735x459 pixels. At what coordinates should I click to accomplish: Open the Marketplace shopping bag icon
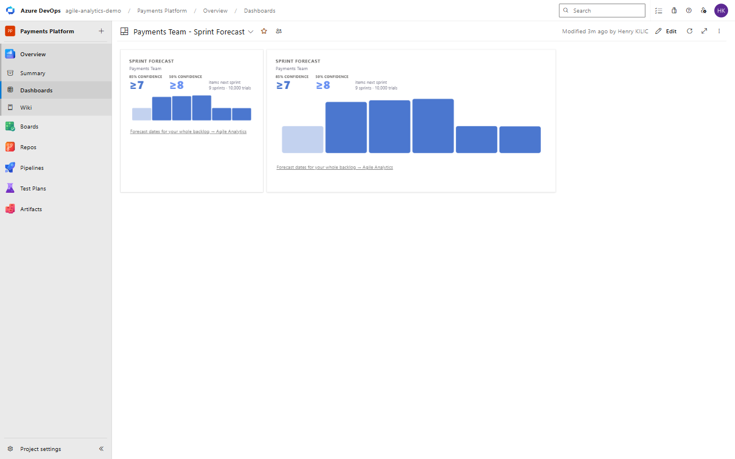click(674, 10)
